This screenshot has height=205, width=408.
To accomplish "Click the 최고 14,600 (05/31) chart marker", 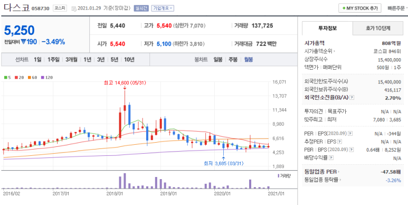I will click(x=125, y=83).
